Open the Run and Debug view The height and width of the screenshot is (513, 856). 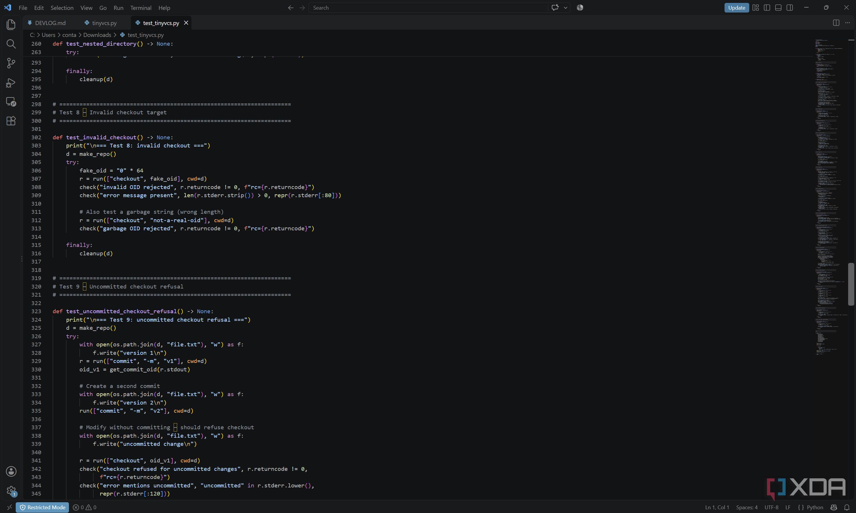[11, 83]
